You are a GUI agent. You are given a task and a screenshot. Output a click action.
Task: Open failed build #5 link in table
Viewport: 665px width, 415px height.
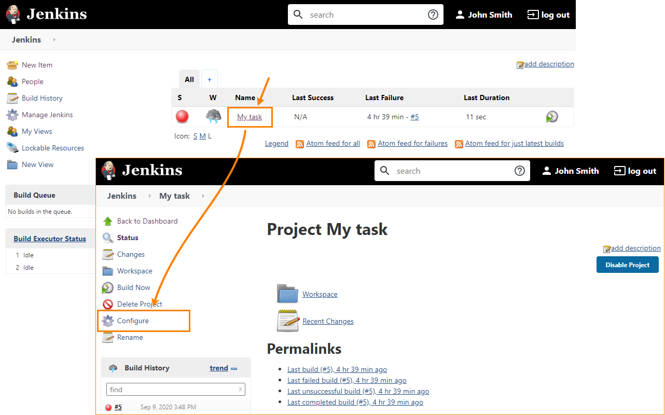coord(414,117)
